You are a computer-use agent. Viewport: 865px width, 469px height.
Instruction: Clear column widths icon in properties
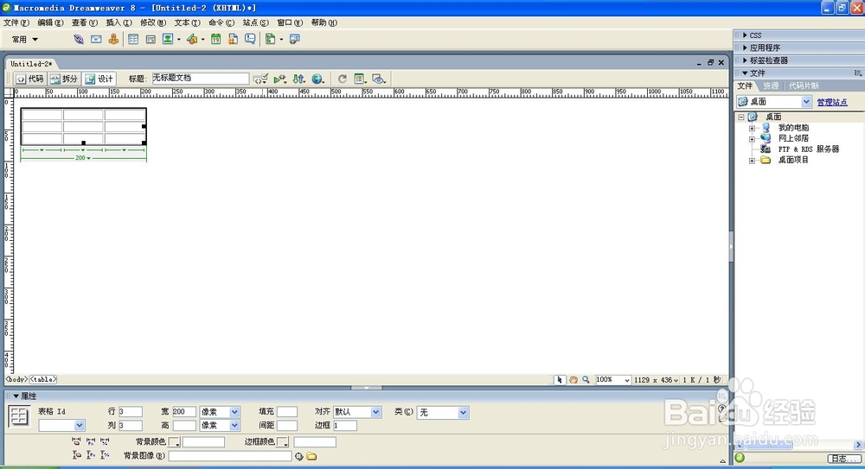[x=76, y=441]
